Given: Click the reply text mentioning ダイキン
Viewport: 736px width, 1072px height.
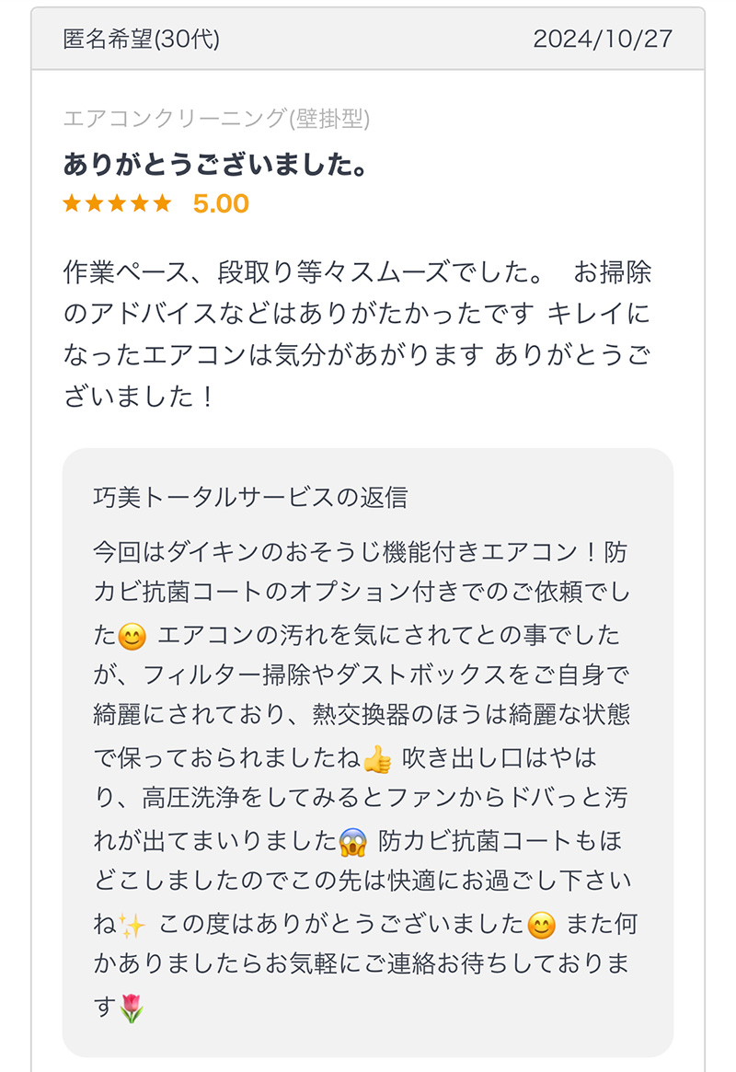Looking at the screenshot, I should coord(360,552).
